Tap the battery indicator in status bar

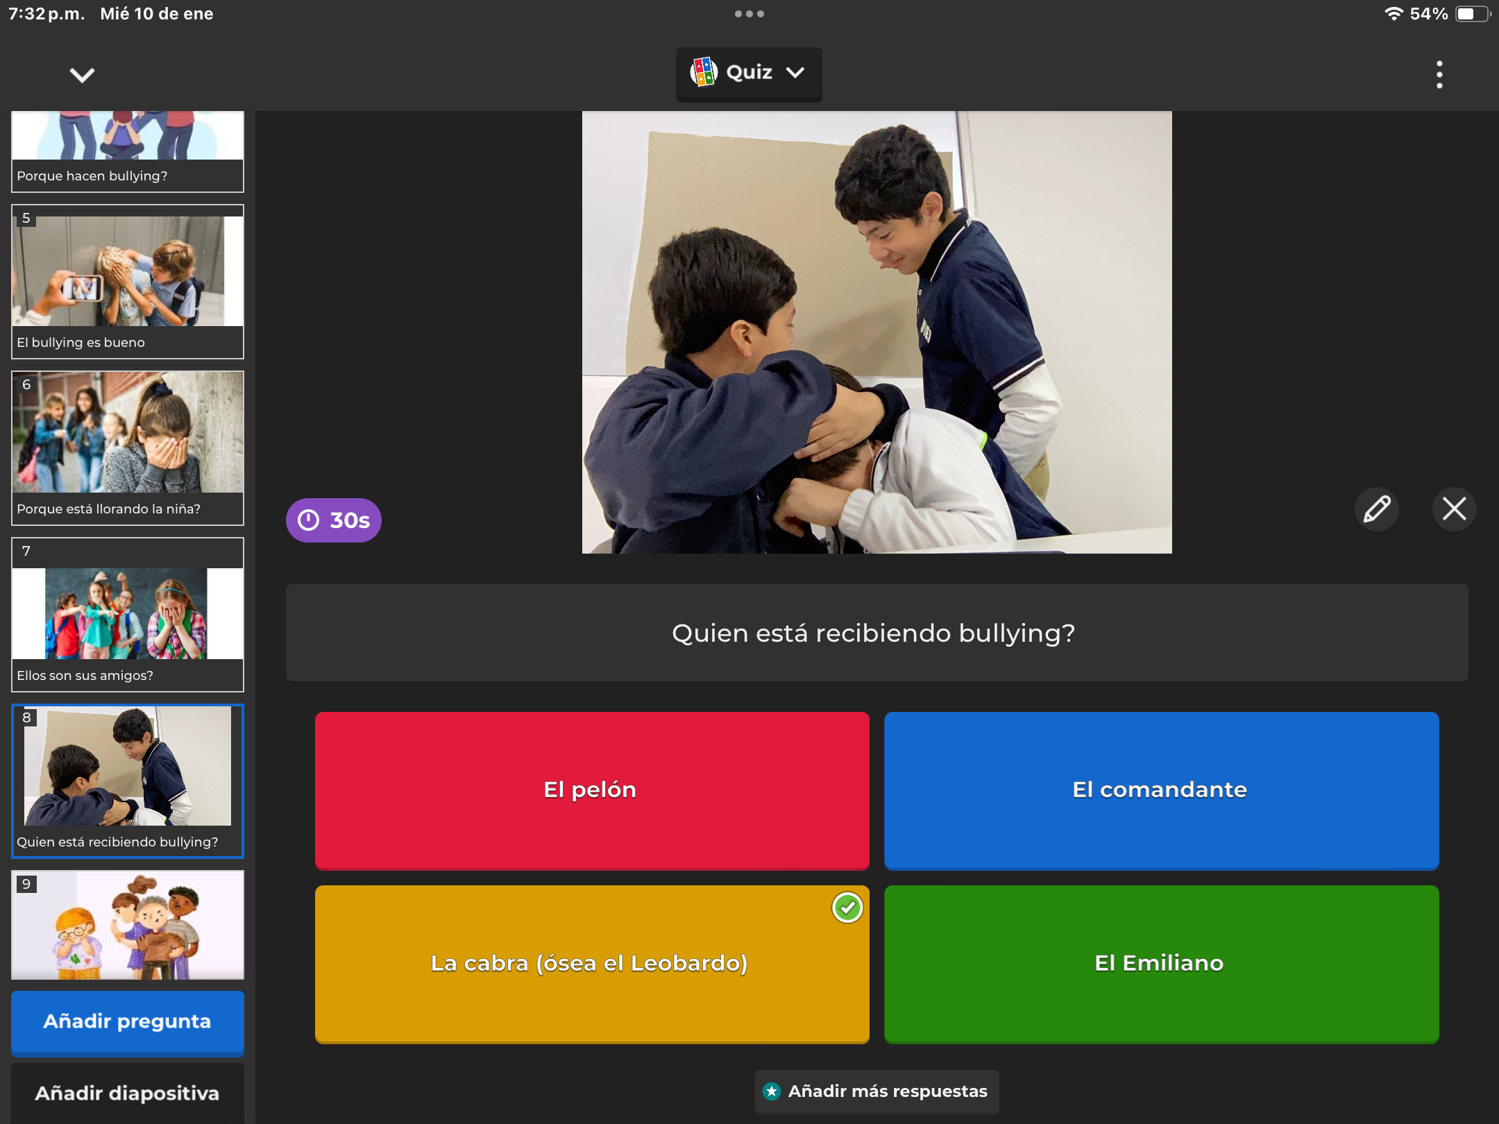(x=1472, y=14)
